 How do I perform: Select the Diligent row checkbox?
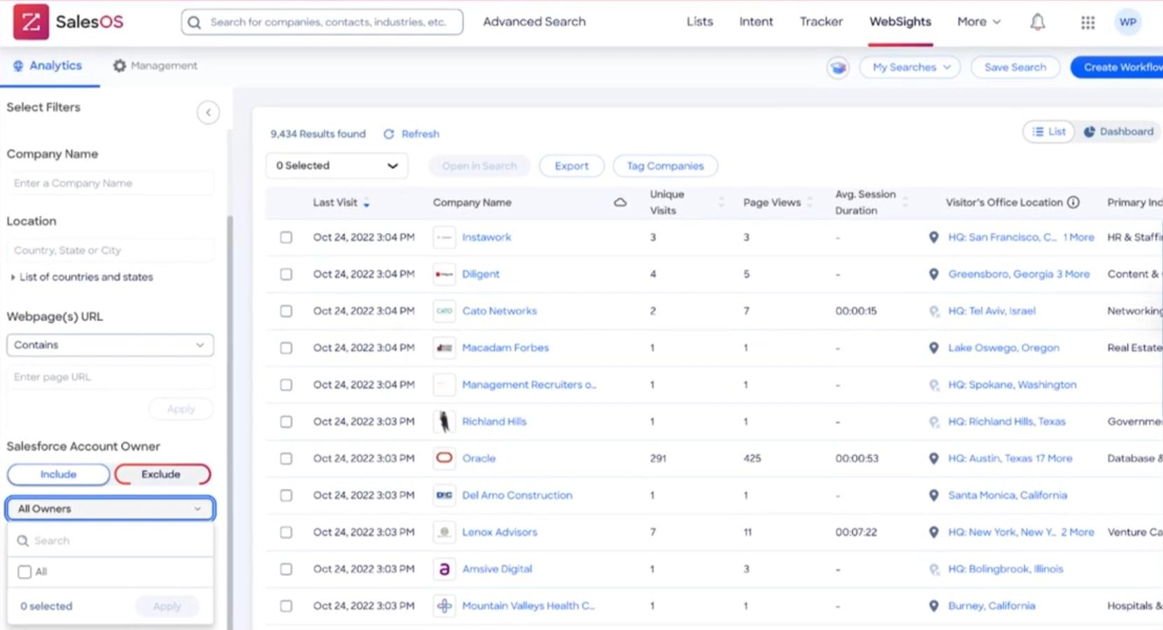(286, 274)
